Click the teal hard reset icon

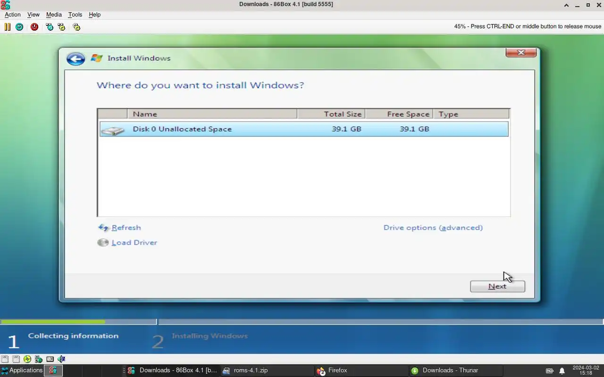coord(19,27)
